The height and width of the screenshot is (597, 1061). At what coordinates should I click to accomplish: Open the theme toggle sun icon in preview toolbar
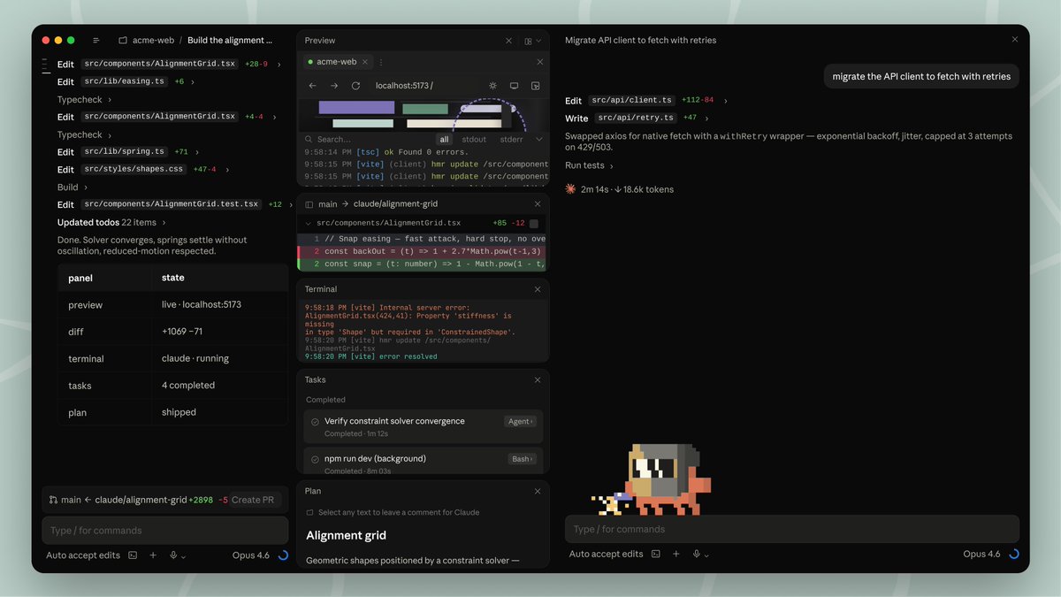[x=492, y=85]
